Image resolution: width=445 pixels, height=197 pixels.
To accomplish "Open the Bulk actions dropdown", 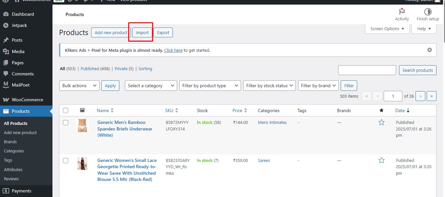I will pyautogui.click(x=79, y=86).
